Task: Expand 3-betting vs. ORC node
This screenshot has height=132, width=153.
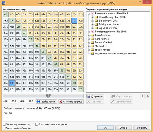Action: 93,21
